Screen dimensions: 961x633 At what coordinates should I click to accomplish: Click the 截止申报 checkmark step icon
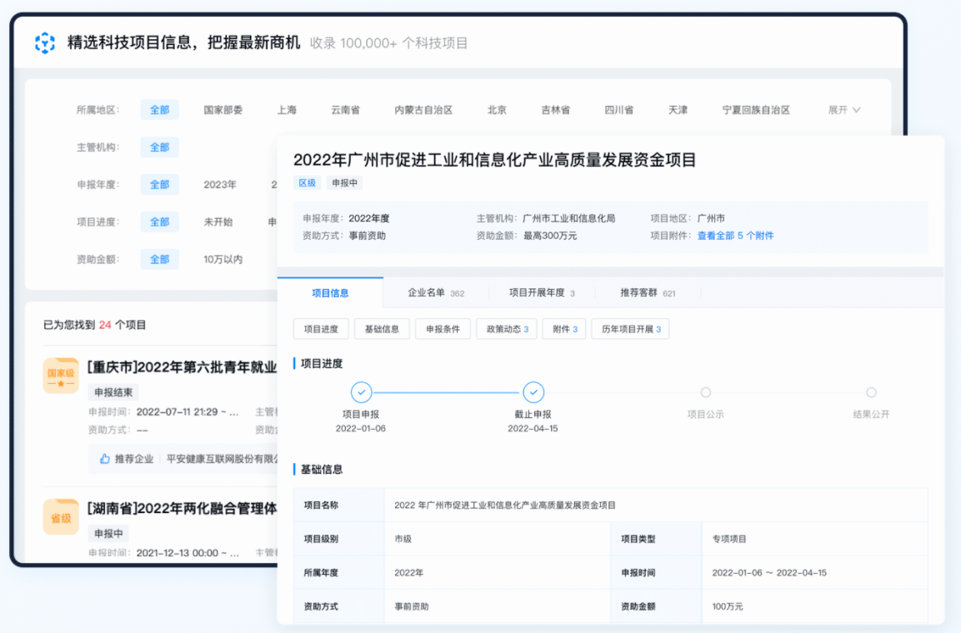[533, 392]
